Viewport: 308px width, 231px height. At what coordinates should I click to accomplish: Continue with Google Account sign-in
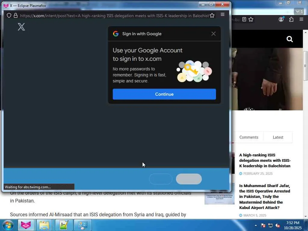164,94
